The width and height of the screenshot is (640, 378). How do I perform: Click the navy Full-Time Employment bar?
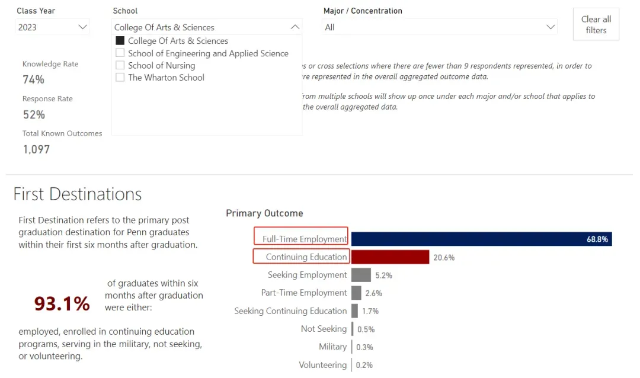coord(481,239)
